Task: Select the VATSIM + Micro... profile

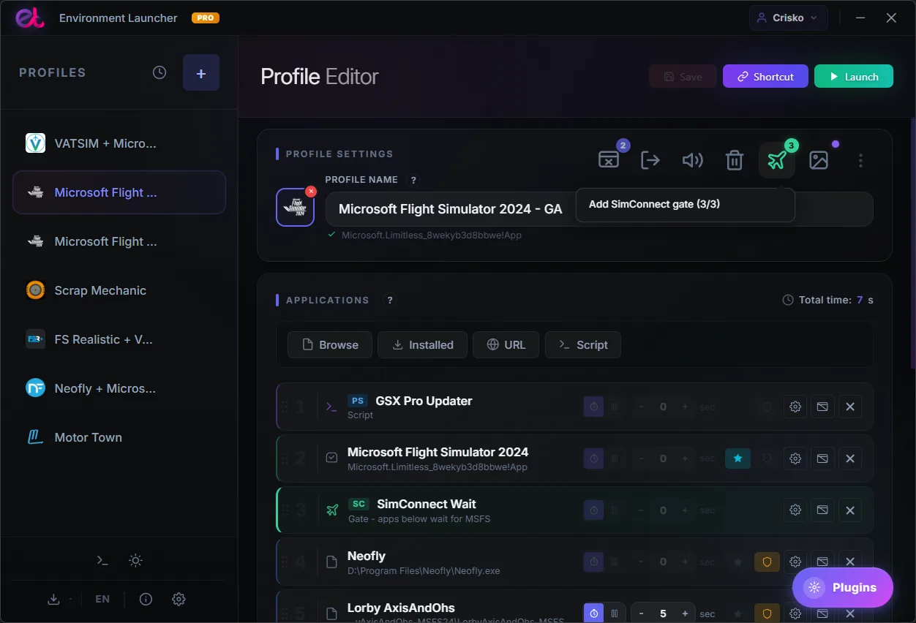Action: 119,143
